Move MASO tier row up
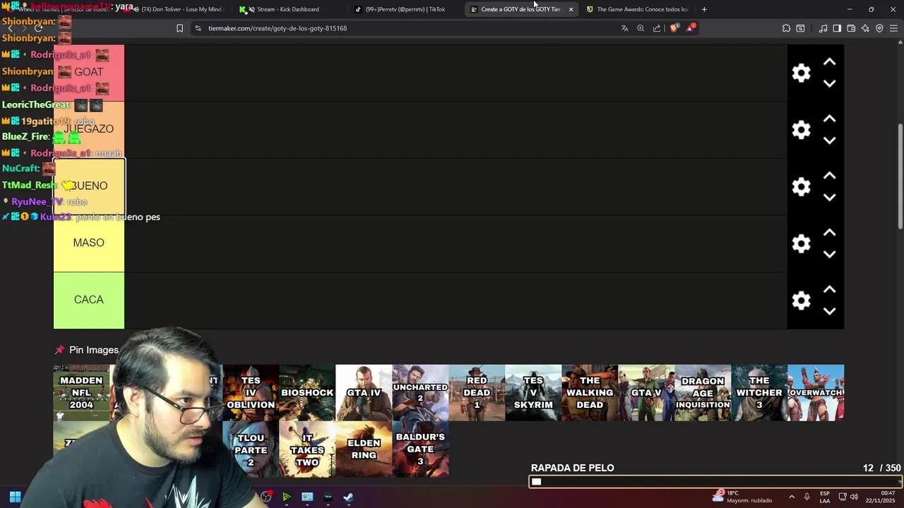 point(829,233)
